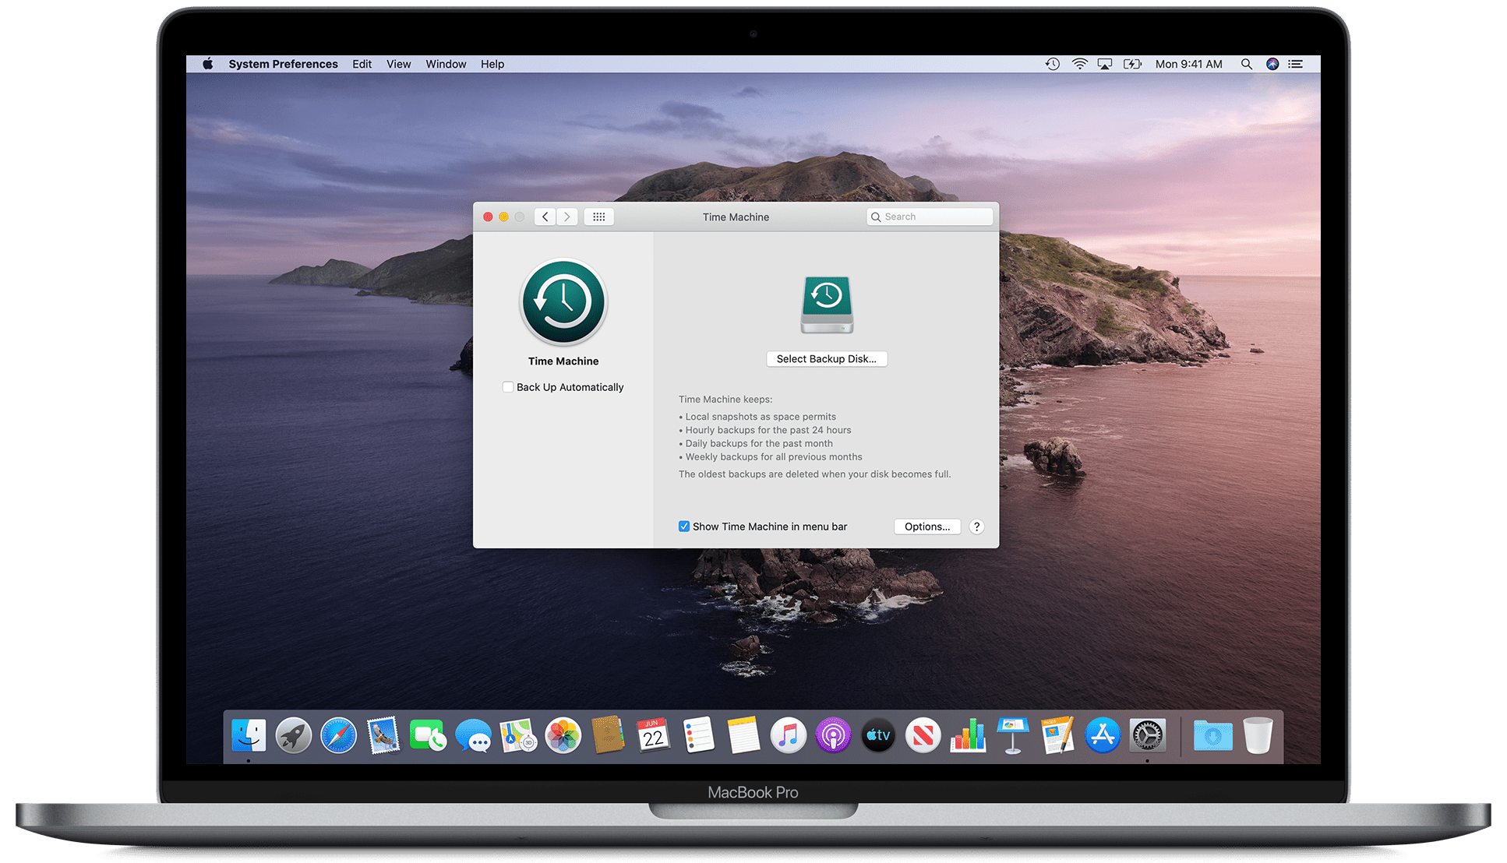The height and width of the screenshot is (863, 1507).
Task: Open Notification Center list icon
Action: click(1296, 64)
